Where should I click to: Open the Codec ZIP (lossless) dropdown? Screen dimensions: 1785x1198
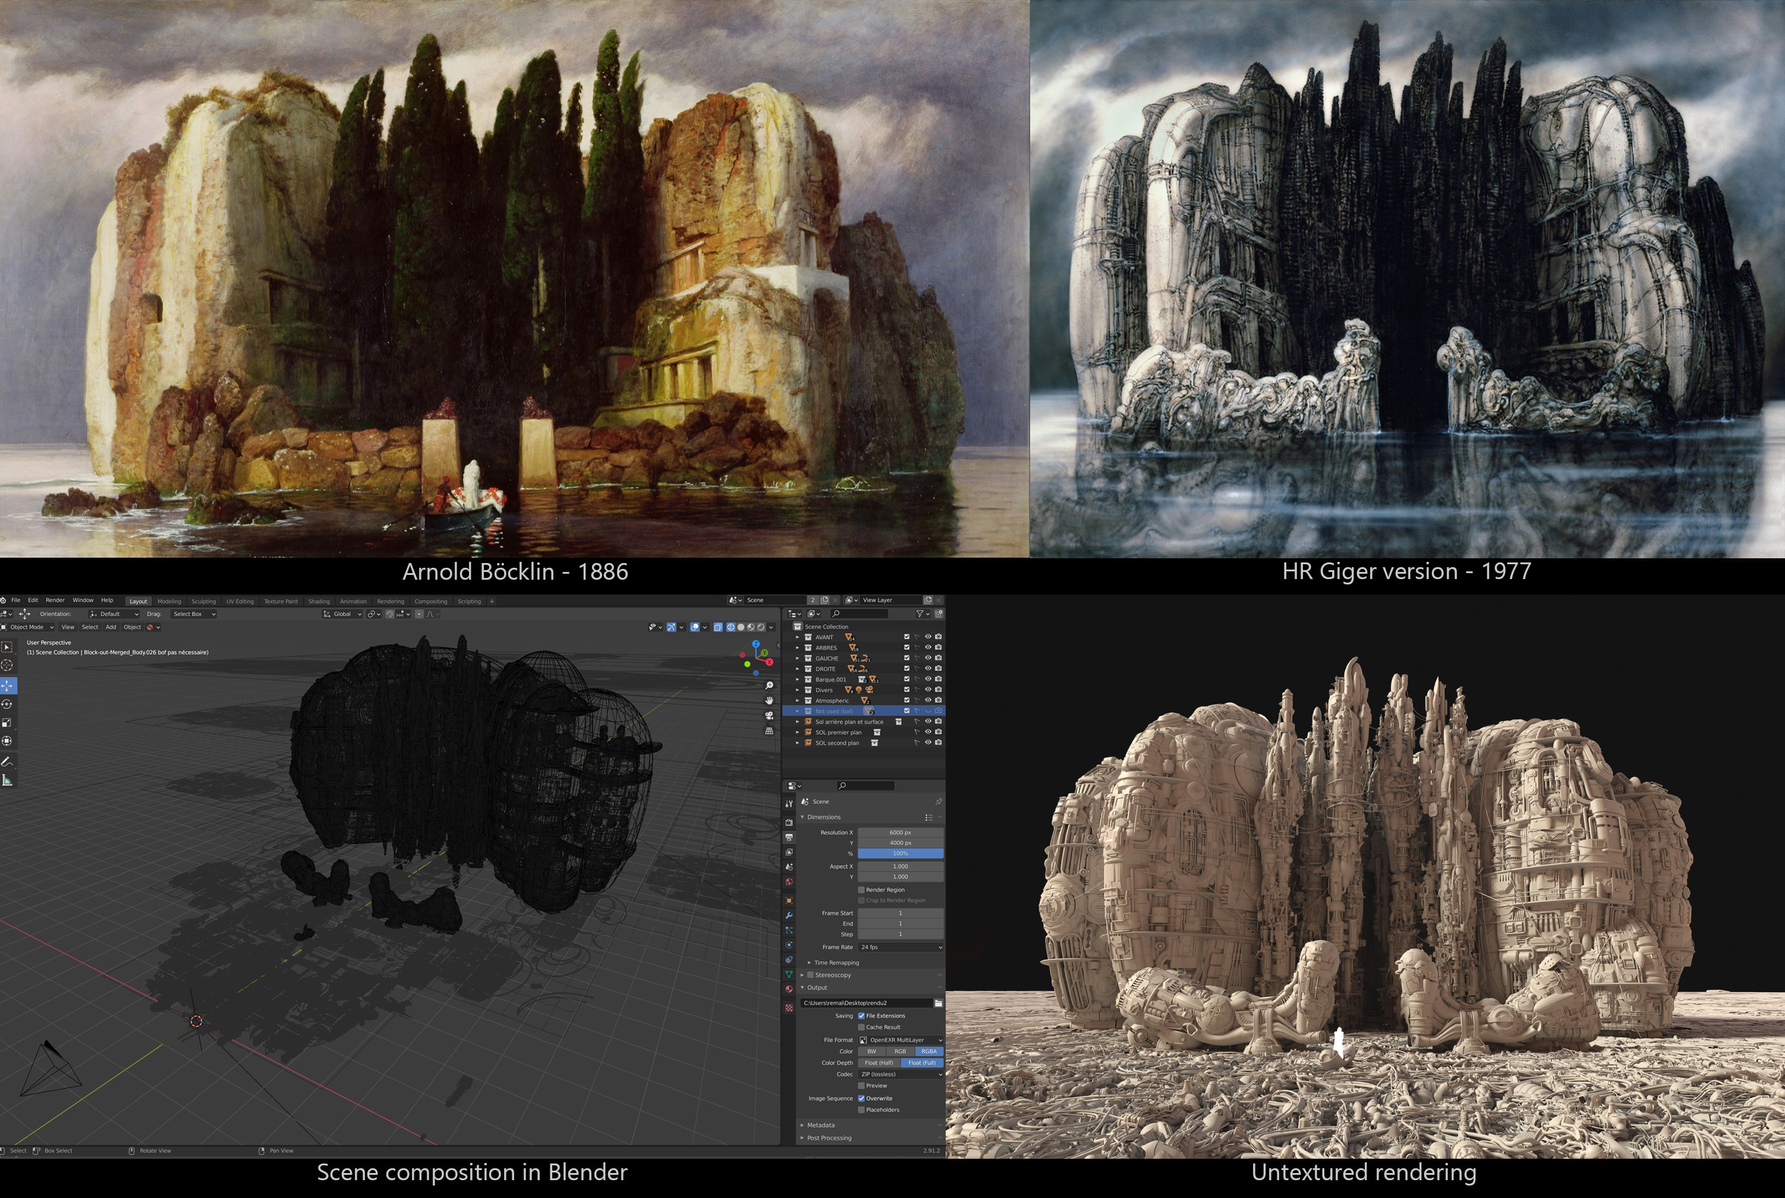(x=901, y=1074)
